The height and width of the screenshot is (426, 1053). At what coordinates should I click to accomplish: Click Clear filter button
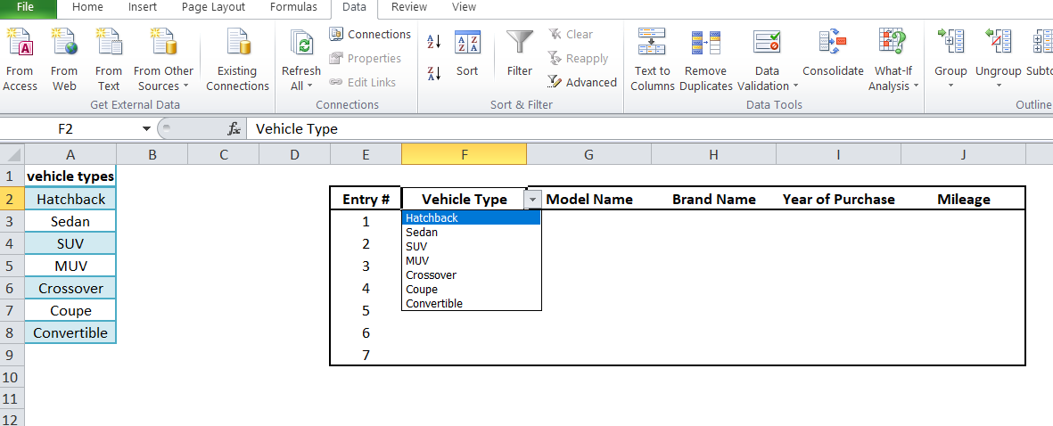[570, 34]
